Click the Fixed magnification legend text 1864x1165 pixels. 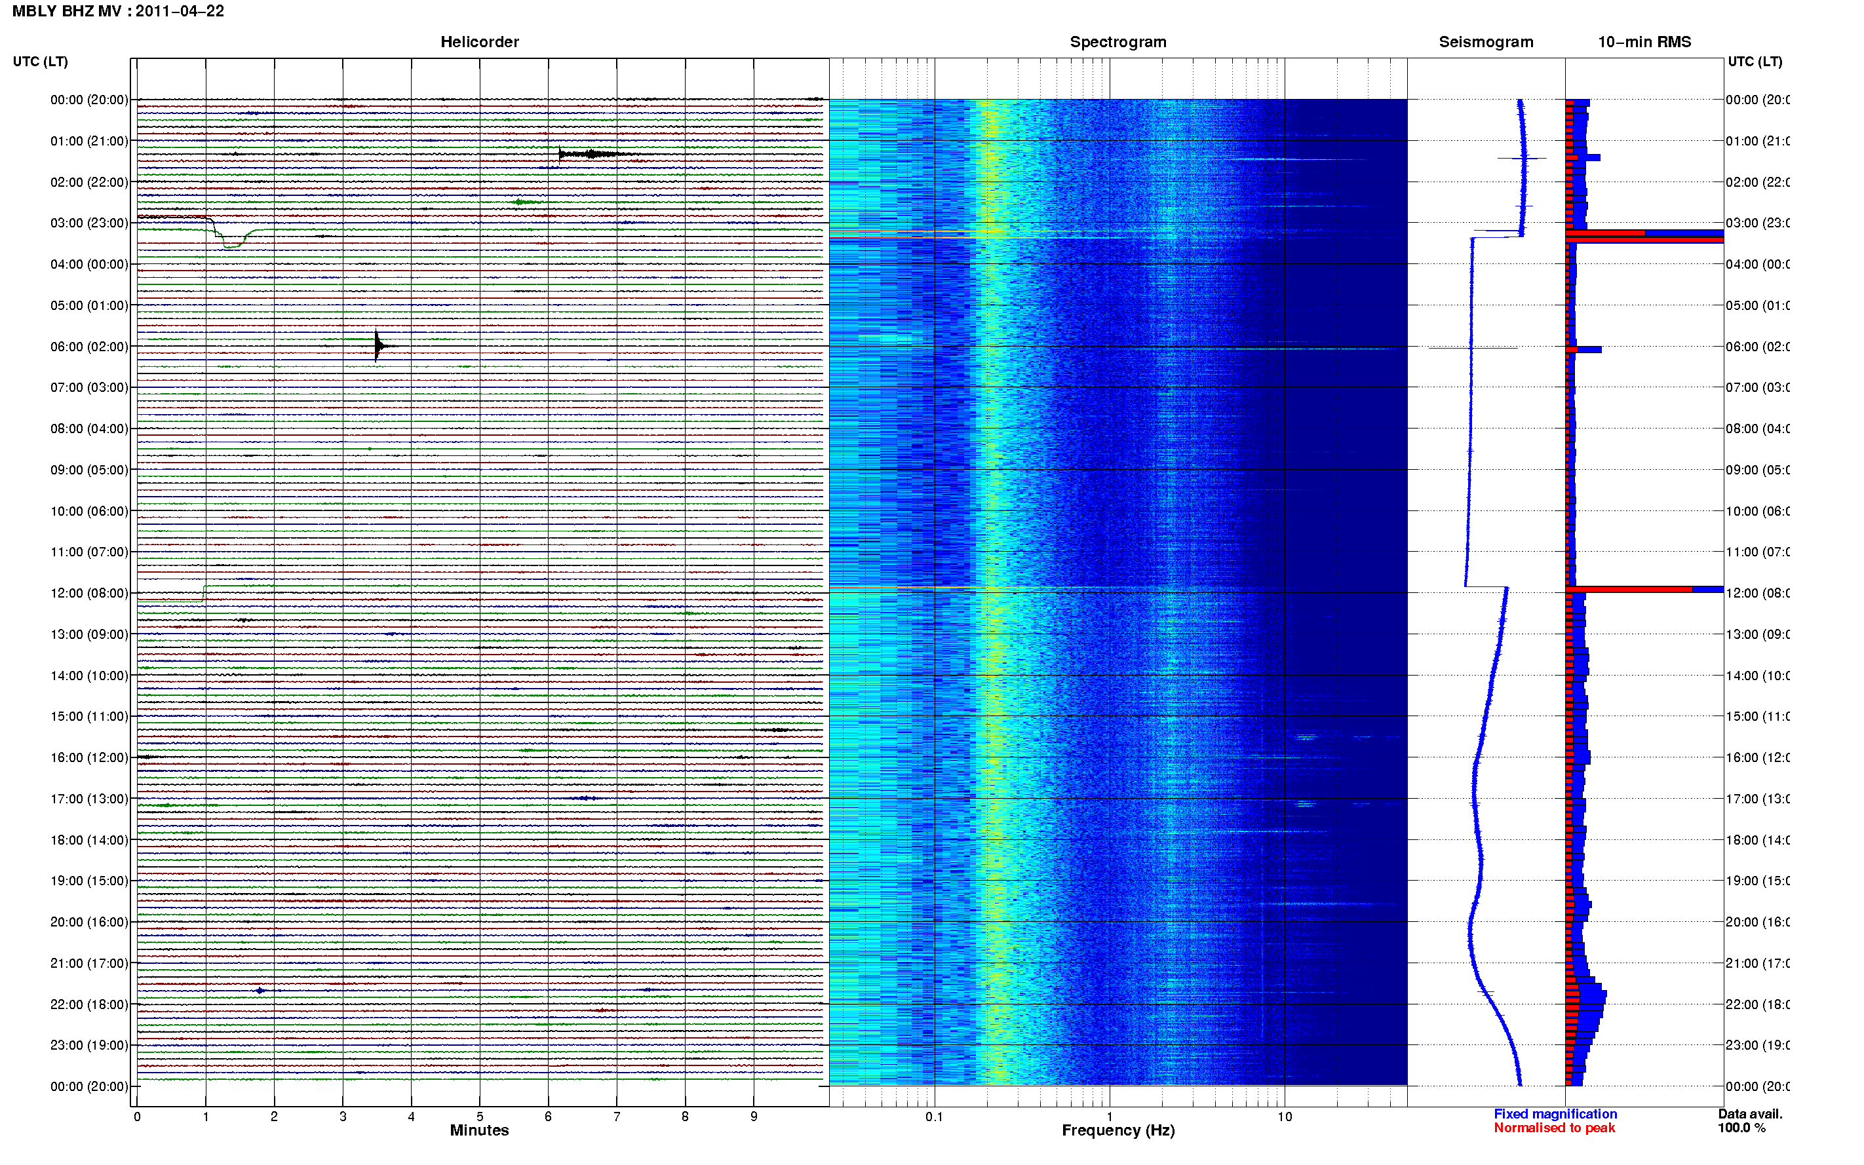[x=1555, y=1113]
